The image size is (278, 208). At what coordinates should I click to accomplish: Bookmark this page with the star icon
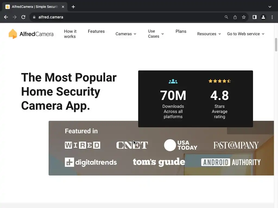pyautogui.click(x=244, y=17)
